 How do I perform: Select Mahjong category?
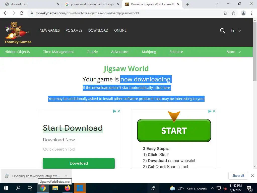coord(149,52)
